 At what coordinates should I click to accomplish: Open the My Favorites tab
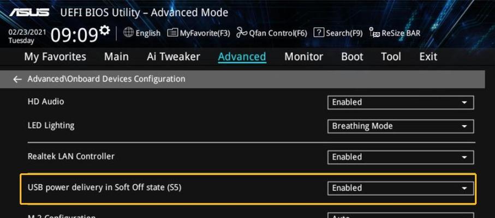[x=55, y=57]
